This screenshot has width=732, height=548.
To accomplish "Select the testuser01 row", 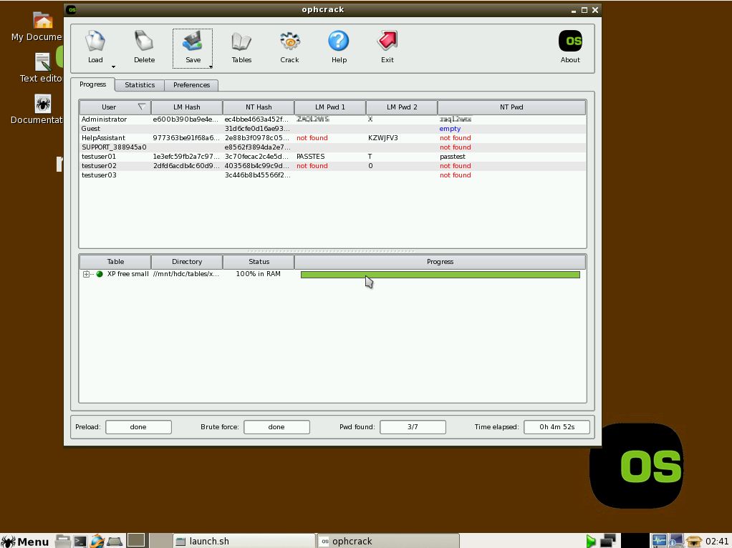I will click(332, 157).
